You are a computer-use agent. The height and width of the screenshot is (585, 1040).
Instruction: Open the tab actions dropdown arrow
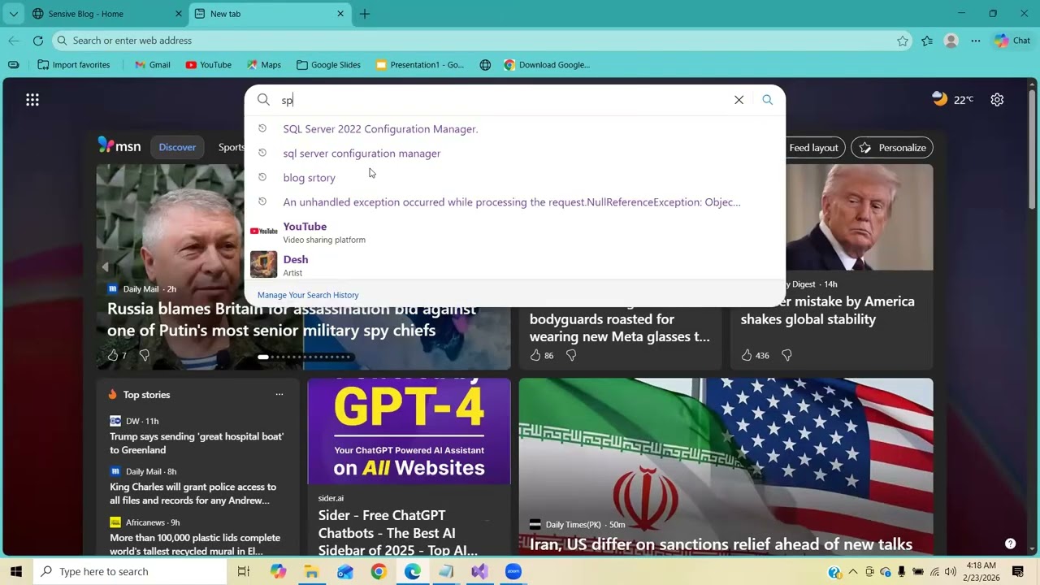13,14
